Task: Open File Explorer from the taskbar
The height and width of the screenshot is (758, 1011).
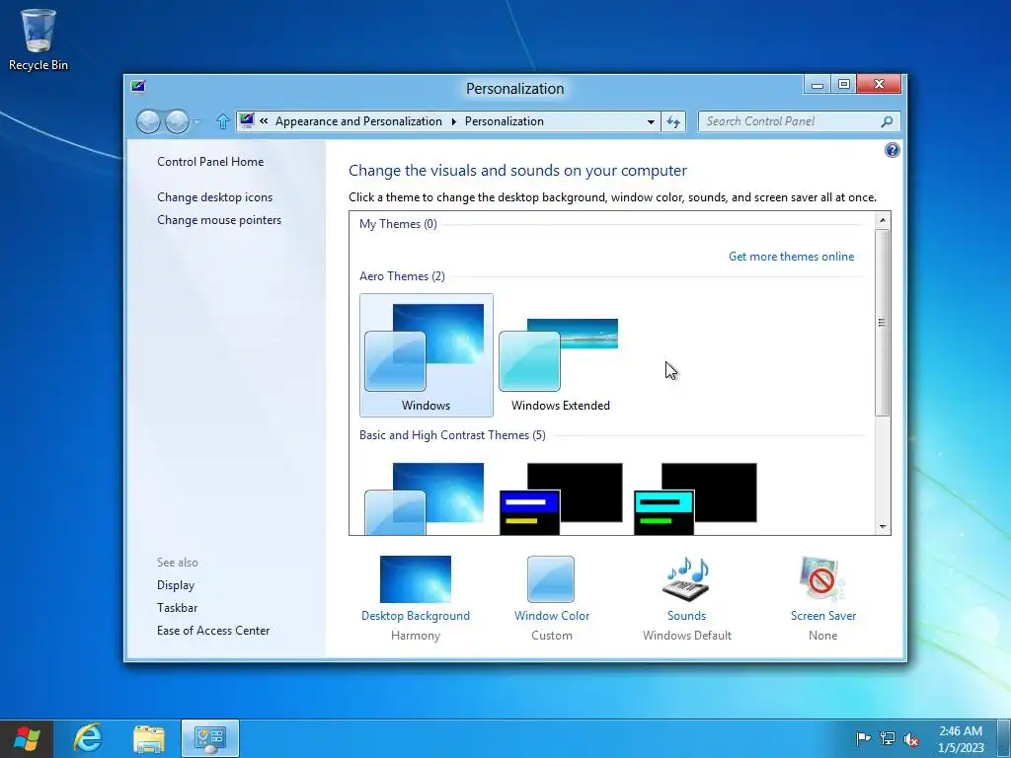Action: 149,738
